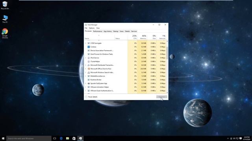Switch to the Details tab

127,31
